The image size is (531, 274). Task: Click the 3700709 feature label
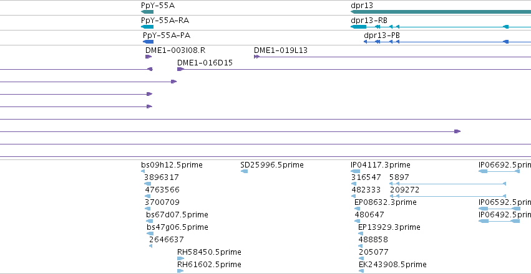tap(162, 202)
